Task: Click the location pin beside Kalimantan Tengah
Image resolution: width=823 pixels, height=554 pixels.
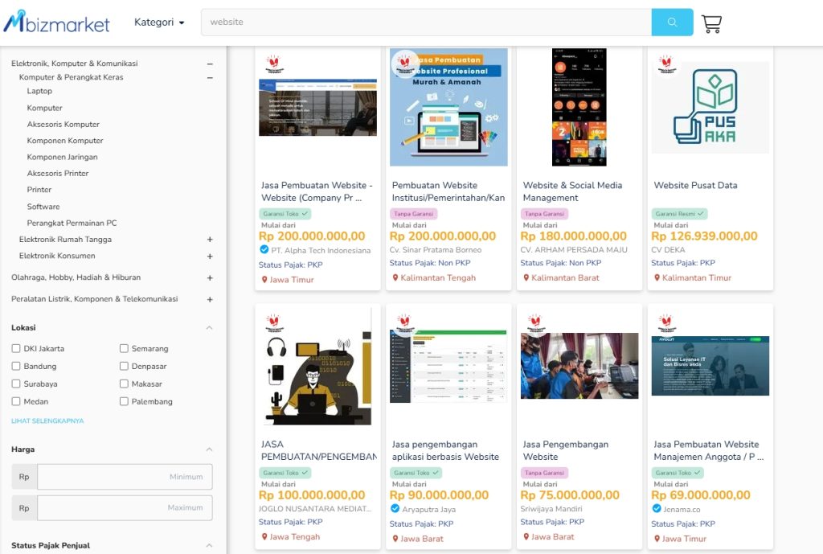Action: pyautogui.click(x=395, y=278)
